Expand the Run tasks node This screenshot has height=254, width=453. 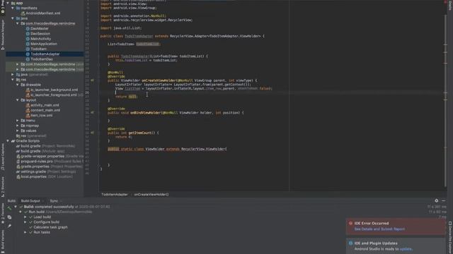coord(25,232)
